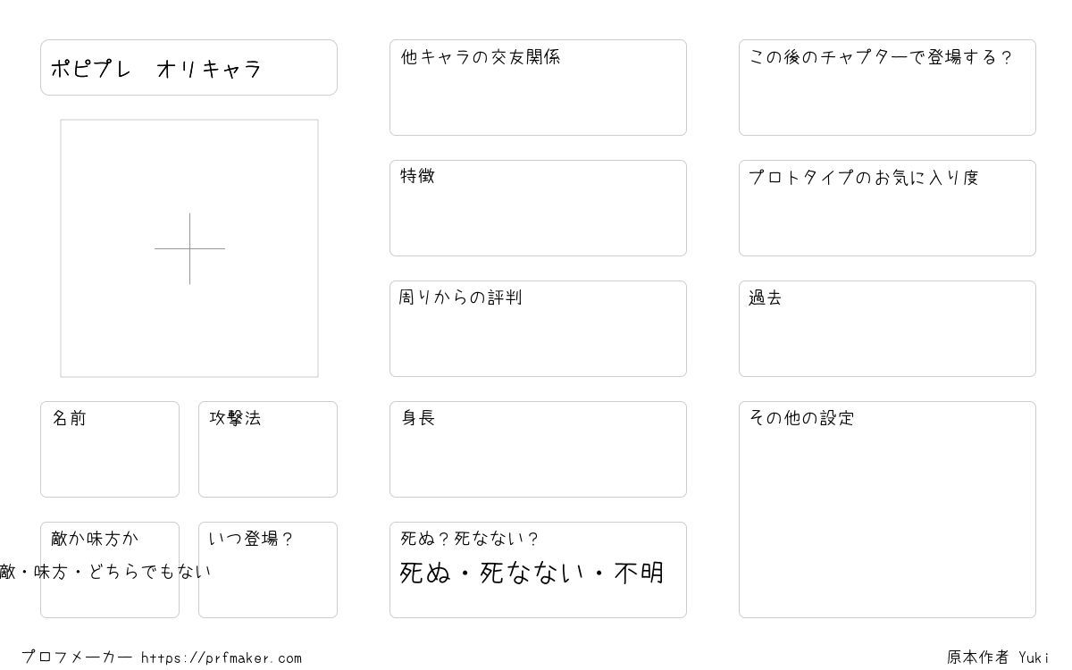Click the プロトタイプのお気に入り度 box

pyautogui.click(x=887, y=208)
